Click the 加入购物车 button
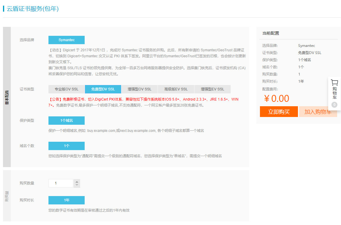 pos(318,112)
